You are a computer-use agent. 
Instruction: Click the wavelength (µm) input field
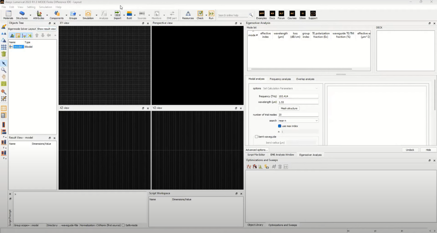pyautogui.click(x=298, y=102)
